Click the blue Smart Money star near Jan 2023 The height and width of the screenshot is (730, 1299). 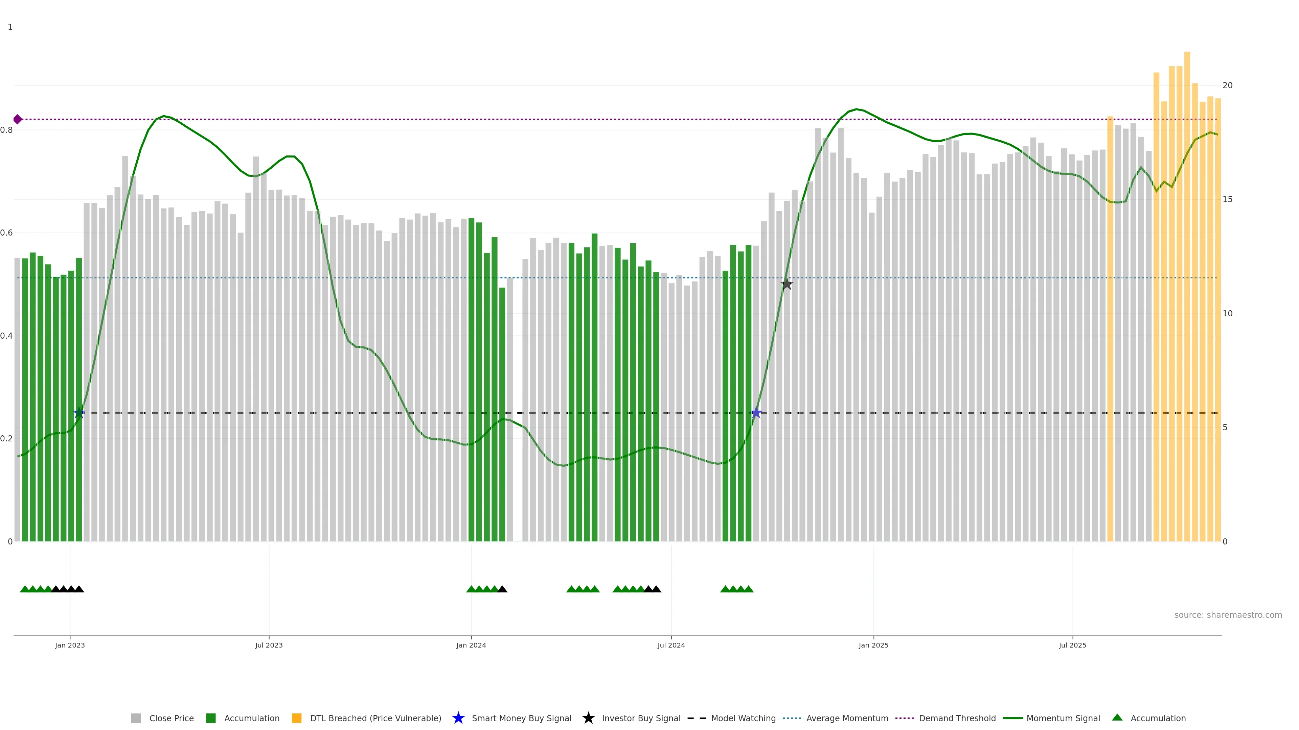pyautogui.click(x=79, y=413)
